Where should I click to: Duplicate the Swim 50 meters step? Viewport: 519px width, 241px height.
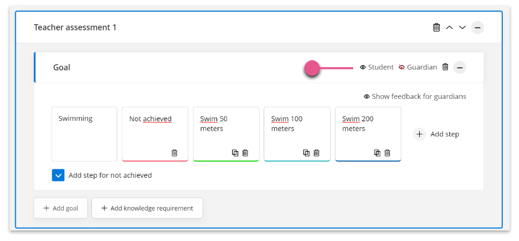pyautogui.click(x=235, y=153)
